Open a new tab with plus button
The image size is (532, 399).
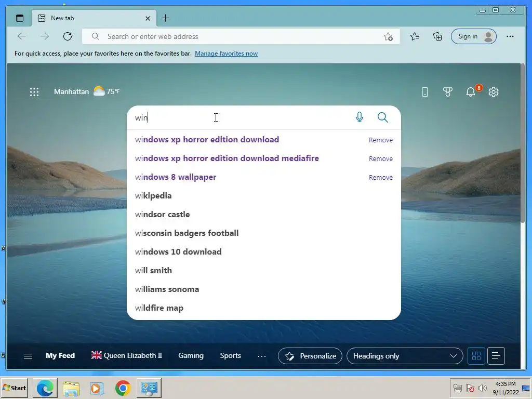[165, 18]
